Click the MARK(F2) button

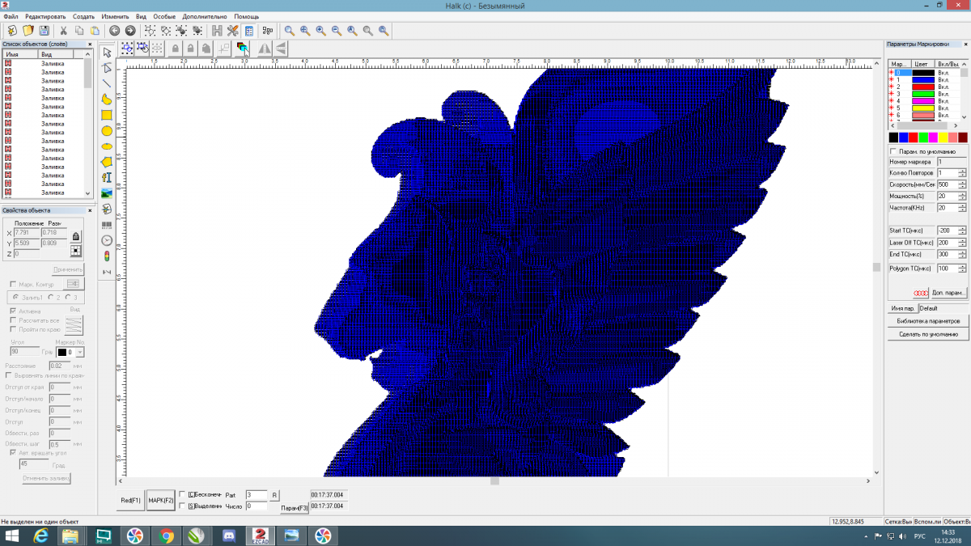tap(161, 501)
